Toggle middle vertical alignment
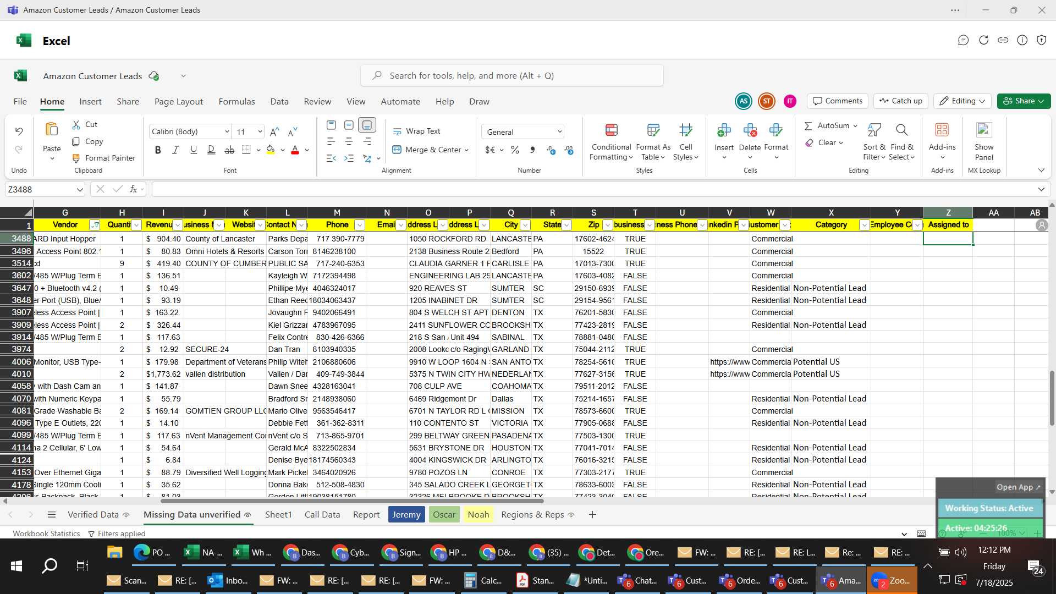Screen dimensions: 1056x594 (x=349, y=125)
